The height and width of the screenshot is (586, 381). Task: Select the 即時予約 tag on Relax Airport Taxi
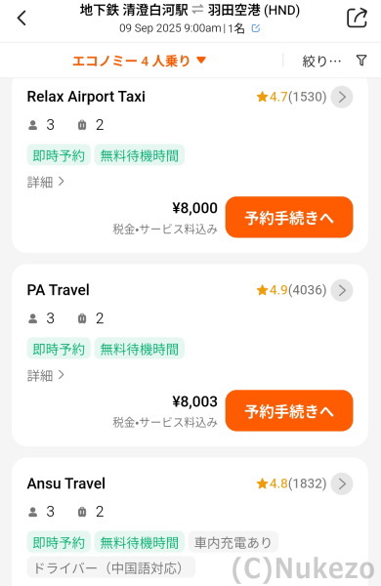59,155
